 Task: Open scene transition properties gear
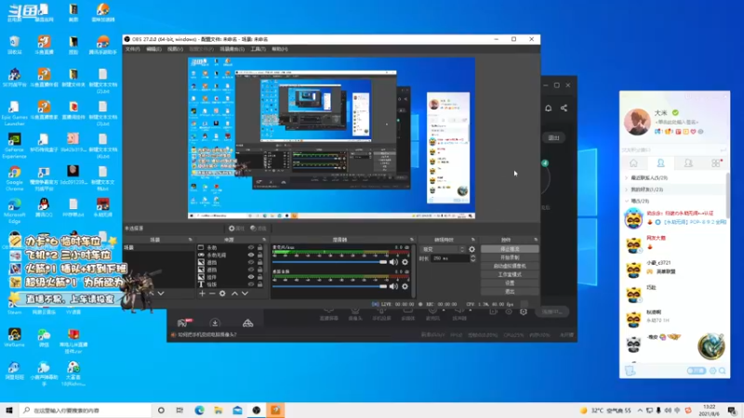pyautogui.click(x=472, y=249)
